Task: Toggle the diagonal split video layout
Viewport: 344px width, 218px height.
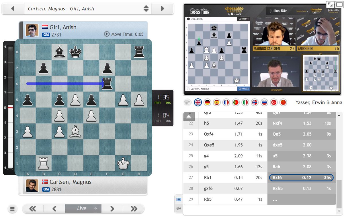Action: pyautogui.click(x=330, y=4)
